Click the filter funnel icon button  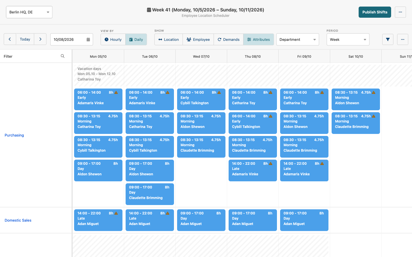[388, 39]
